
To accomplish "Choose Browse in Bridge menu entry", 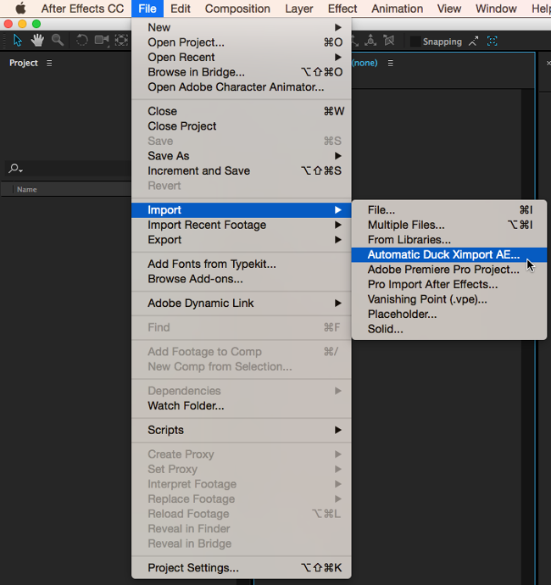I will click(196, 72).
